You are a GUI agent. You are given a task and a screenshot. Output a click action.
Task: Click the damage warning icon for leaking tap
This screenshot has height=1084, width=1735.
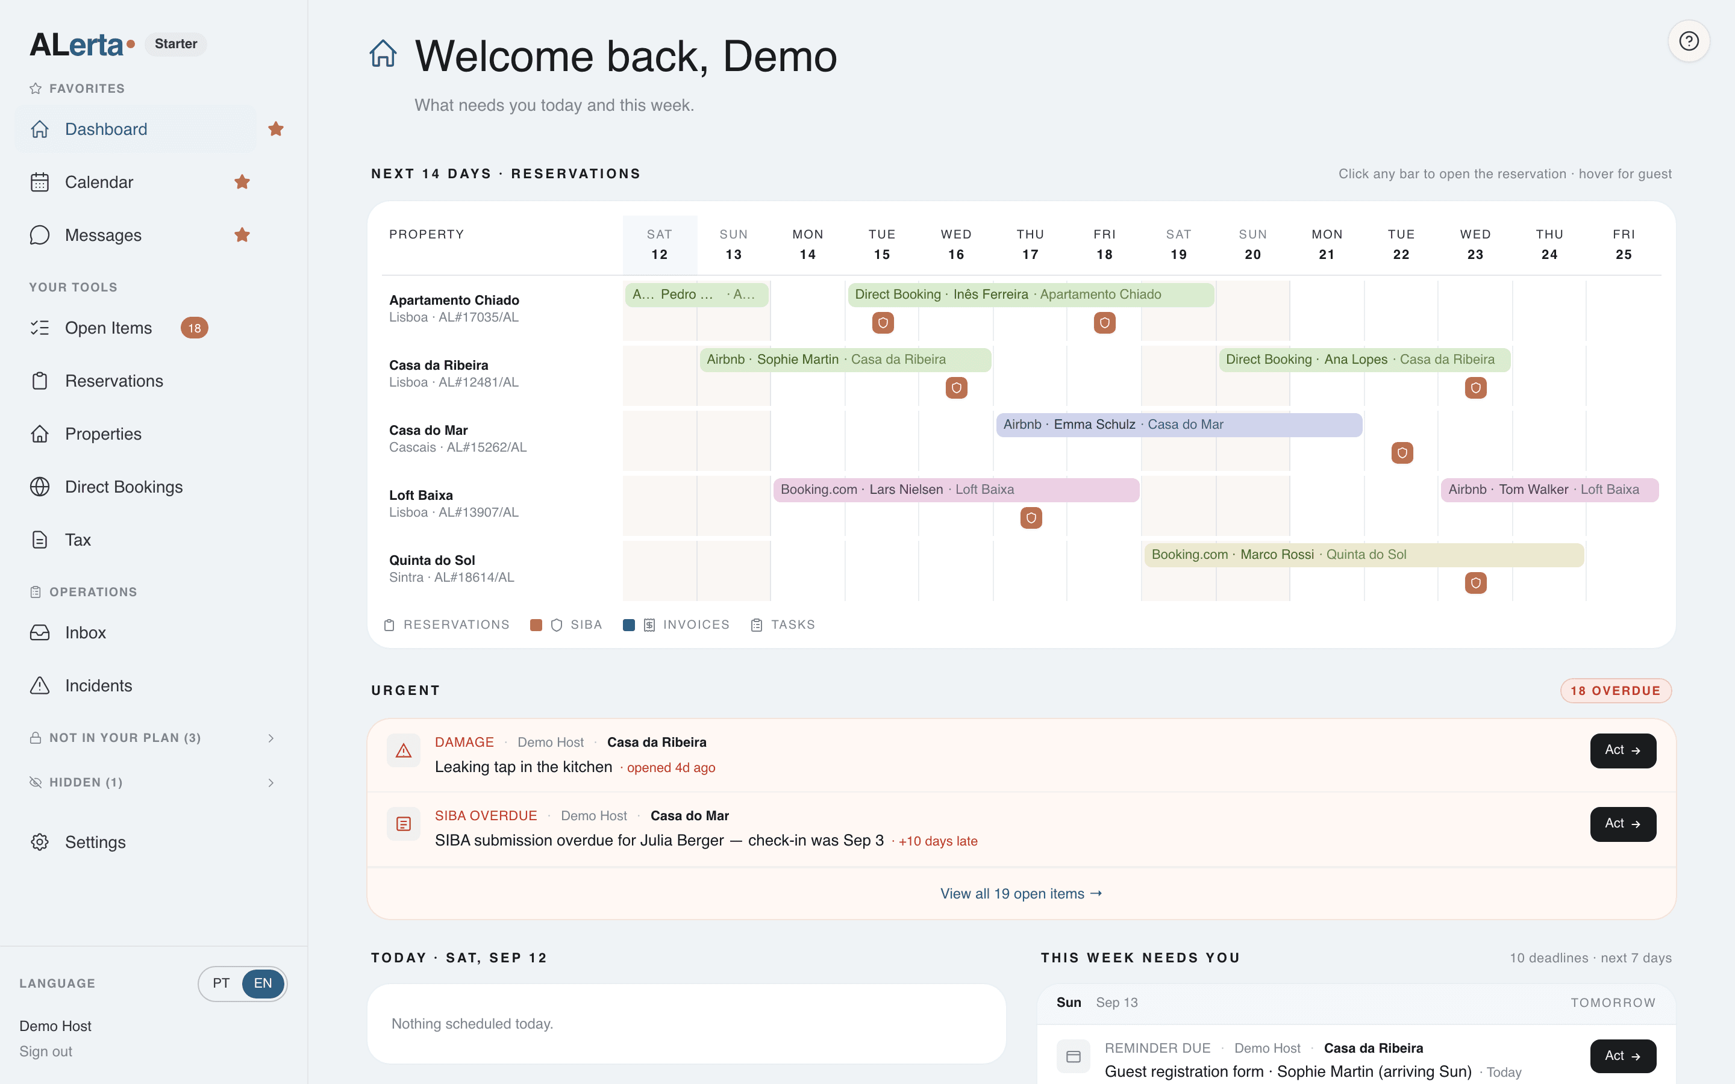point(404,750)
